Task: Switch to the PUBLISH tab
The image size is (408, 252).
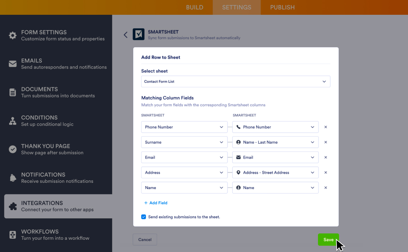Action: tap(282, 7)
